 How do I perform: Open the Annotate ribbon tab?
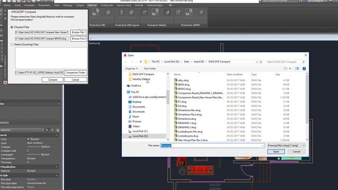[30, 5]
